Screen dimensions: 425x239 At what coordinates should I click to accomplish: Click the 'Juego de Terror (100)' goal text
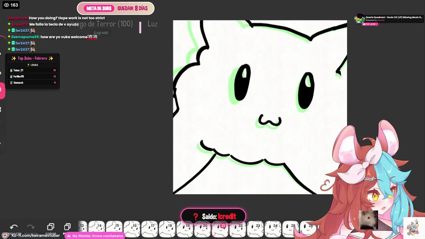[x=102, y=24]
